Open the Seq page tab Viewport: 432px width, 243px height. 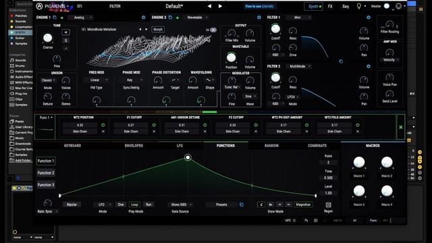[x=346, y=6]
